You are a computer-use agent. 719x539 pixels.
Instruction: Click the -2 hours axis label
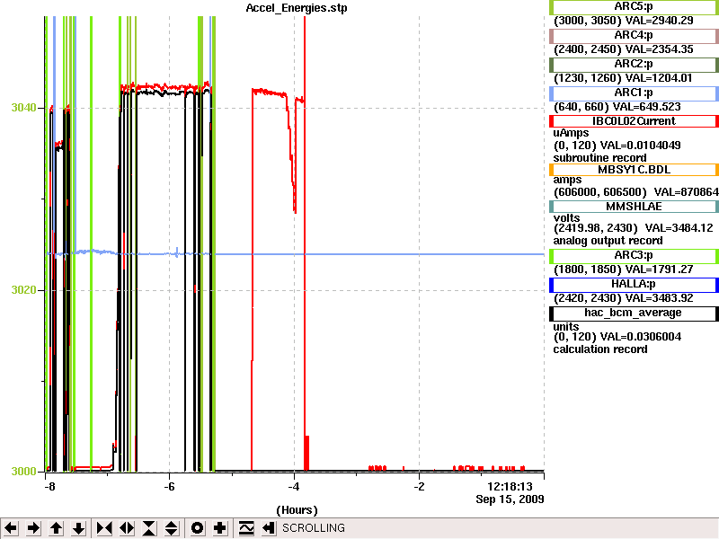click(x=419, y=487)
